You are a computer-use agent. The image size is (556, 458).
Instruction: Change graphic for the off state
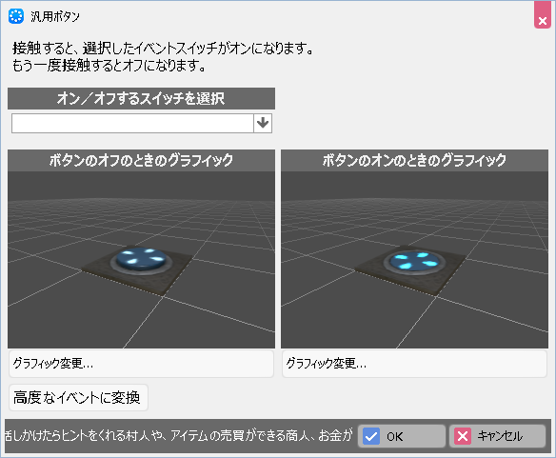(141, 364)
